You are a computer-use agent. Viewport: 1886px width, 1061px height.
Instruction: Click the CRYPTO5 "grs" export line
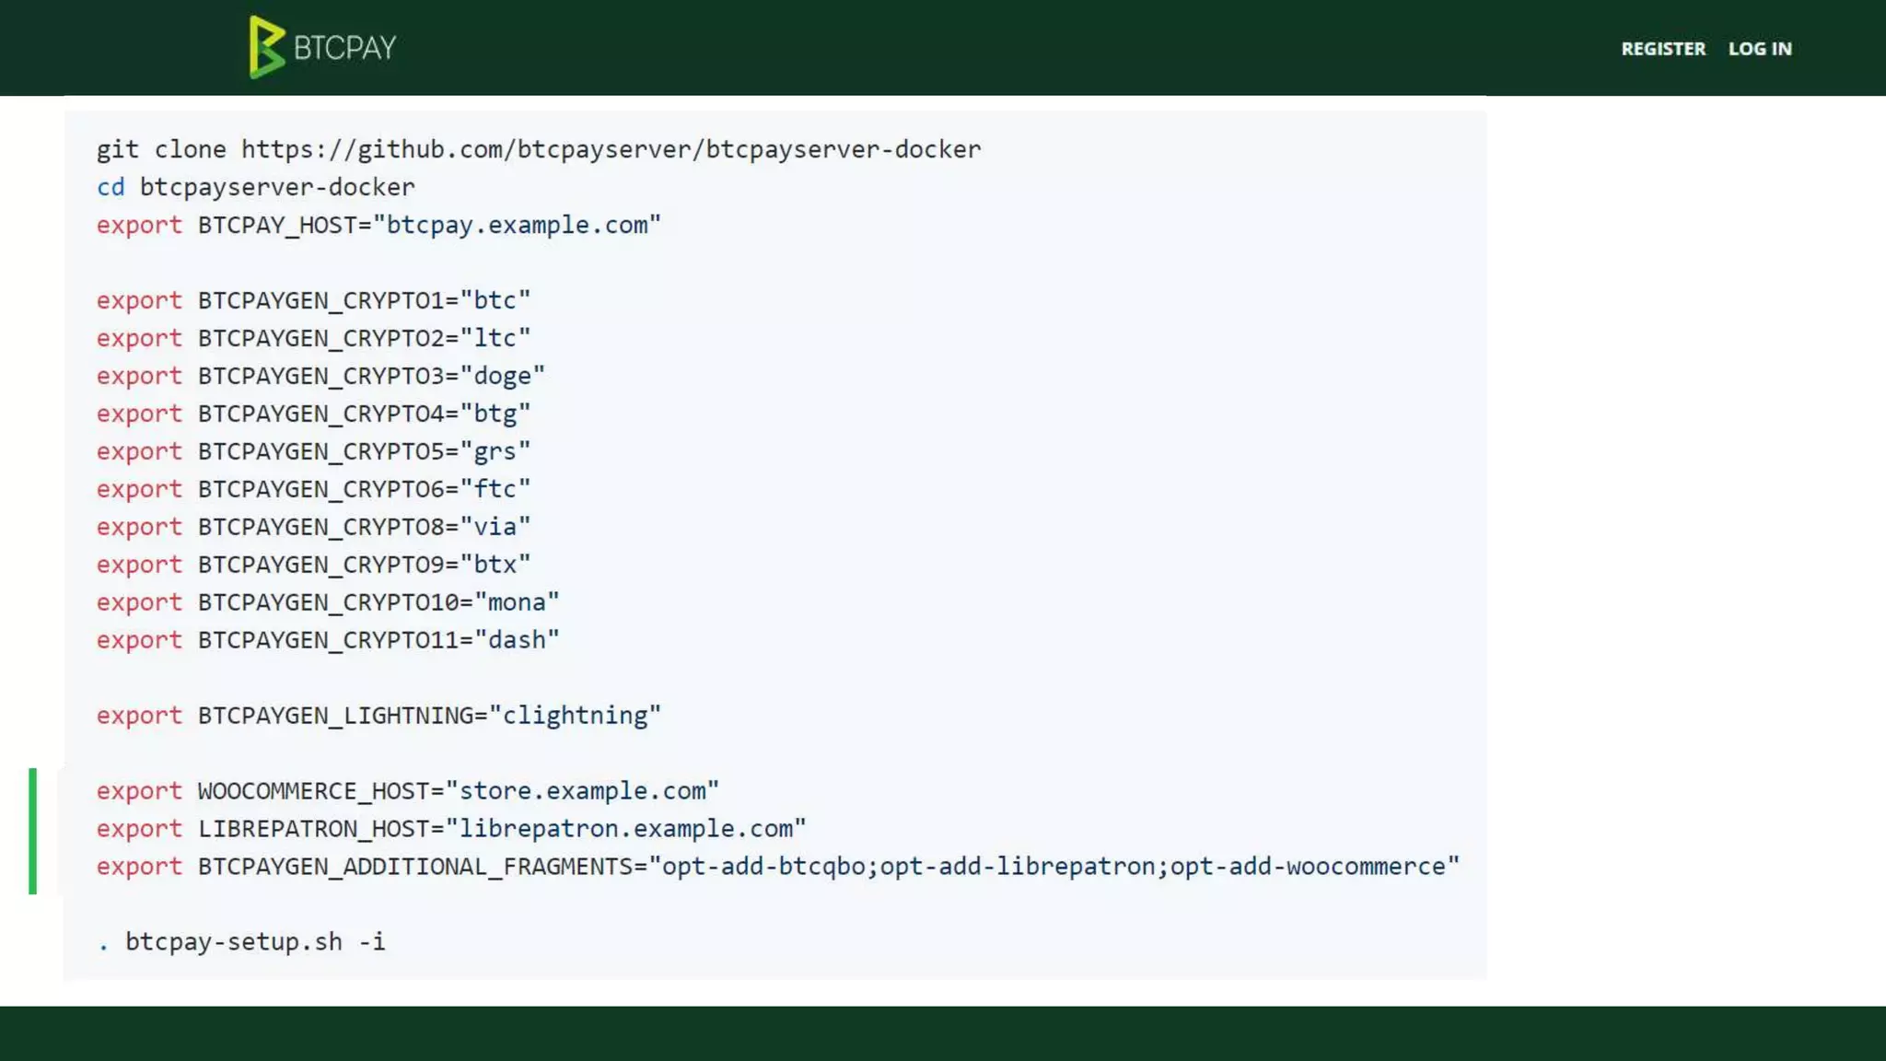coord(313,451)
